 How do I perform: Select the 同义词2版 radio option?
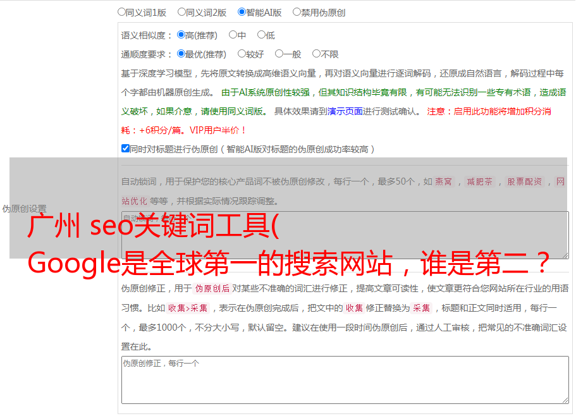pyautogui.click(x=182, y=12)
